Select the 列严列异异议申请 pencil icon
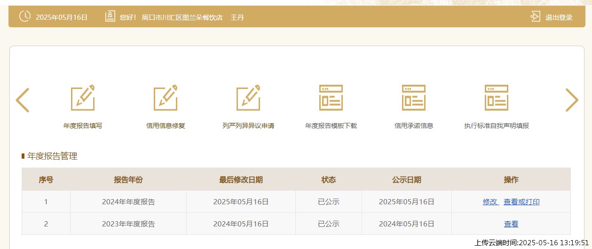The height and width of the screenshot is (249, 592). (248, 98)
